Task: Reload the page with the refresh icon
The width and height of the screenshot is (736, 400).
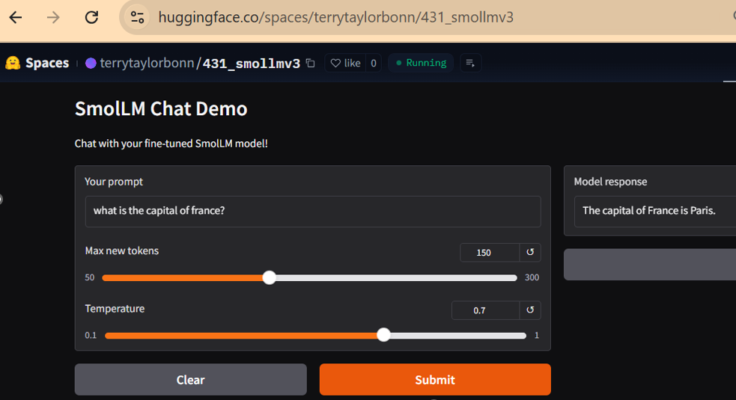Action: click(x=91, y=18)
